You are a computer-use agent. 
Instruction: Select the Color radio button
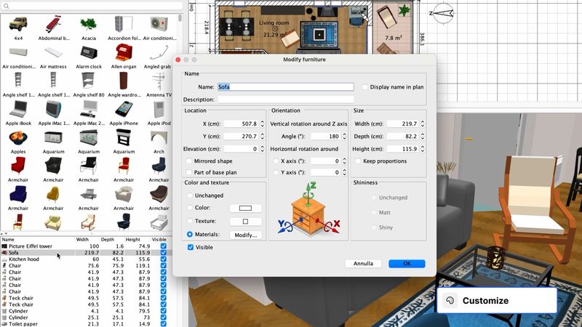(x=190, y=208)
